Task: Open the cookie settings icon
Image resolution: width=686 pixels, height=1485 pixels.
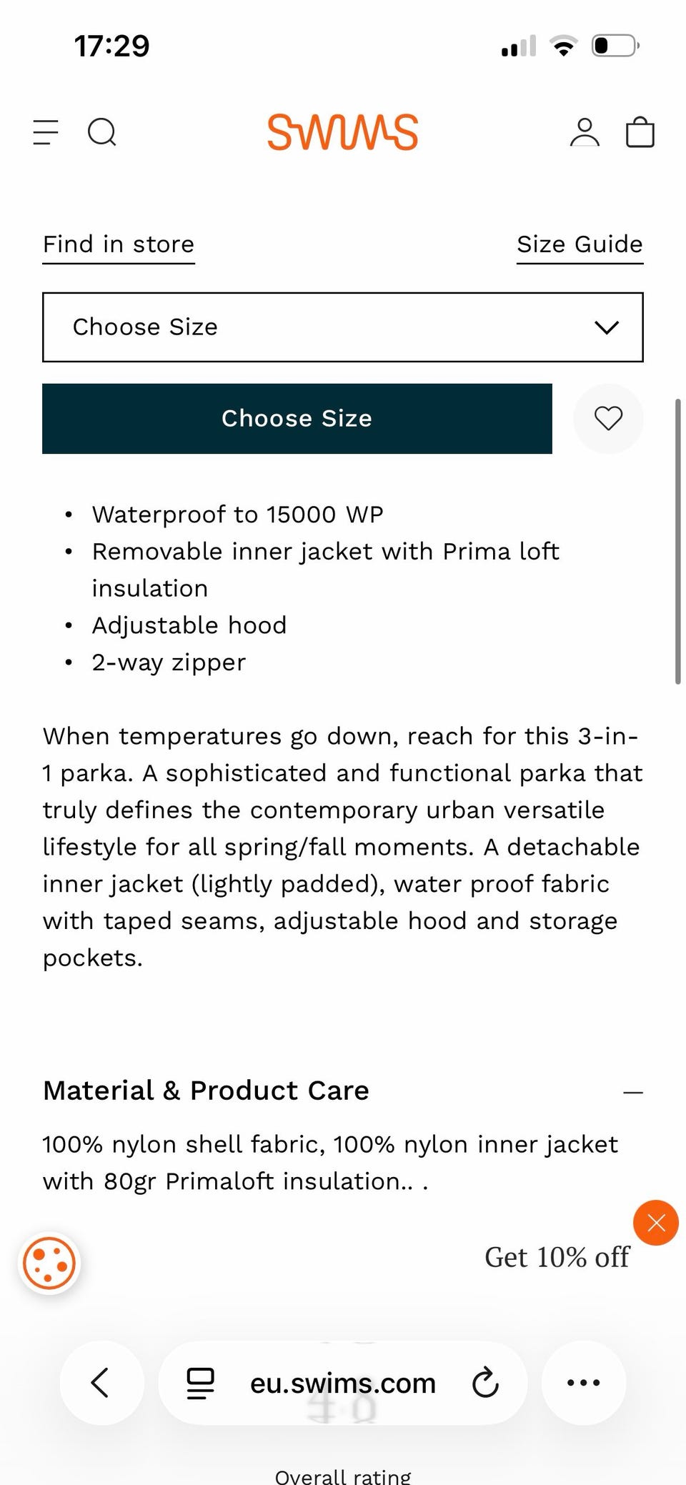Action: [x=49, y=1263]
